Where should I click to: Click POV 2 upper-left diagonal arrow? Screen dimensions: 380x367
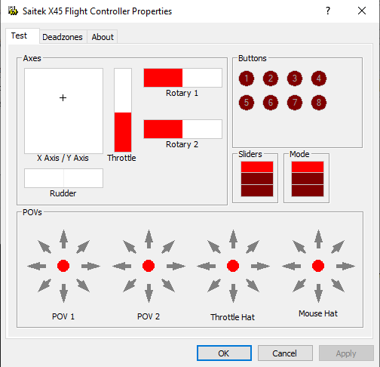130,247
